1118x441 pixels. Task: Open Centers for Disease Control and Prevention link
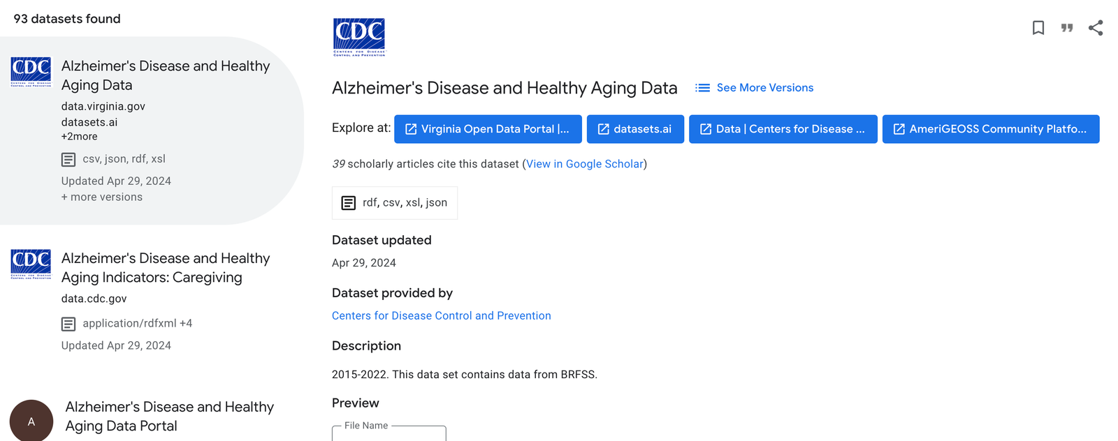tap(442, 315)
